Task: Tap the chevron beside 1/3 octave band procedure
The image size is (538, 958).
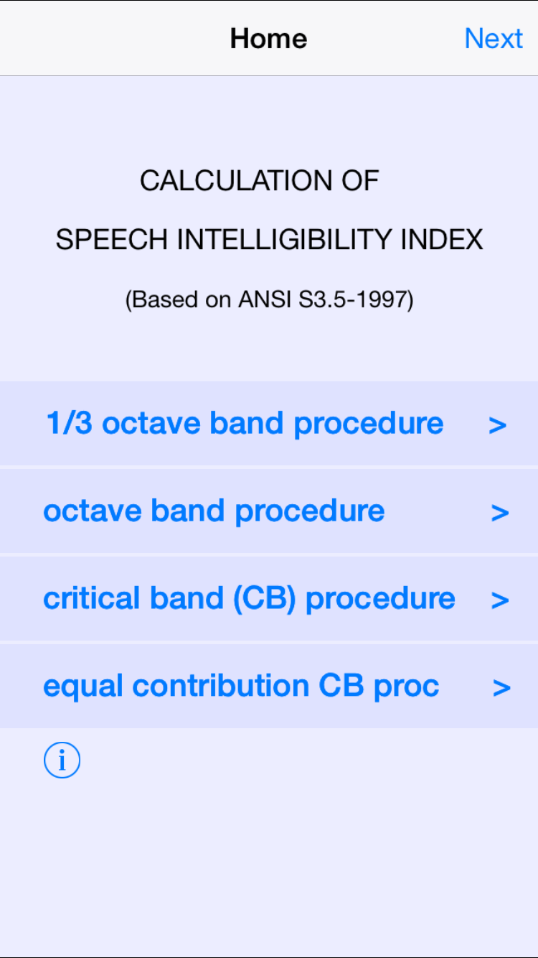Action: click(x=500, y=426)
